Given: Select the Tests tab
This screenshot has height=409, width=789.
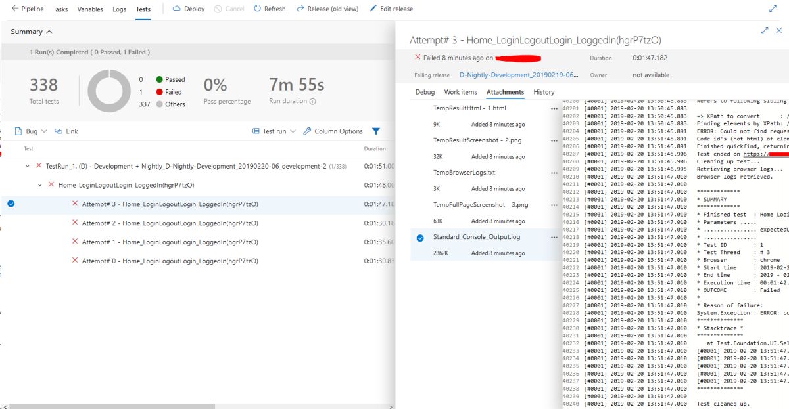Looking at the screenshot, I should (x=143, y=9).
